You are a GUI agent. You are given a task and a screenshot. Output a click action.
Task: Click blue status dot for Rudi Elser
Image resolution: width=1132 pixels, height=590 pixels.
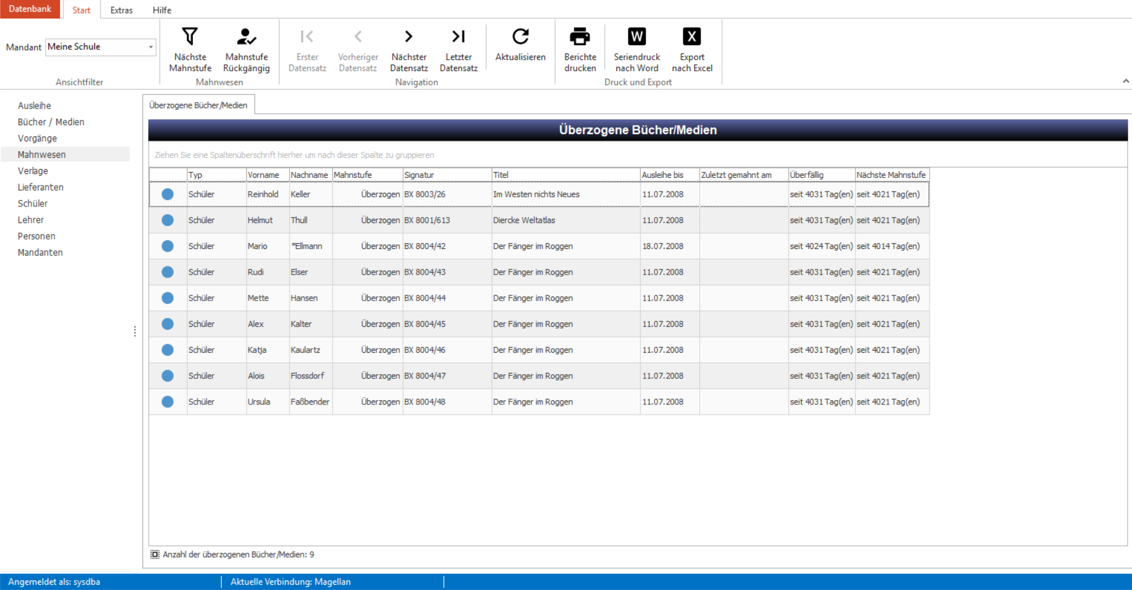[x=167, y=272]
